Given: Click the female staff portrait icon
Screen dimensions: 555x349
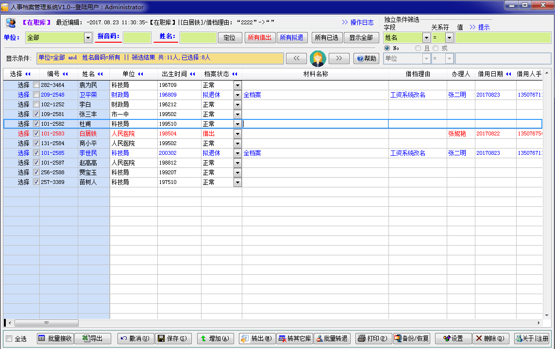Looking at the screenshot, I should click(x=318, y=58).
